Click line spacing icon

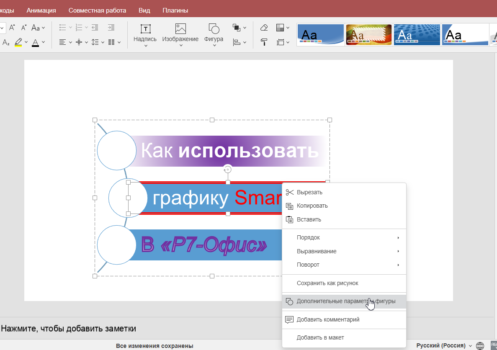95,42
